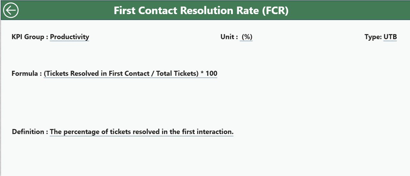Click the "Definition :" label

click(x=30, y=132)
